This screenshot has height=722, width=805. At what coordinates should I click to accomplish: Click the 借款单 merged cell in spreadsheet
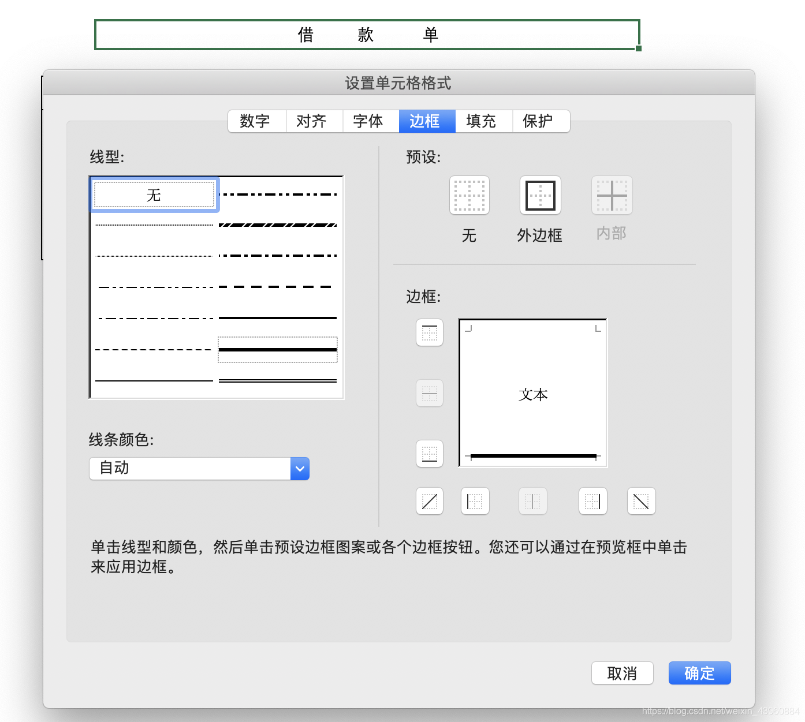point(367,35)
